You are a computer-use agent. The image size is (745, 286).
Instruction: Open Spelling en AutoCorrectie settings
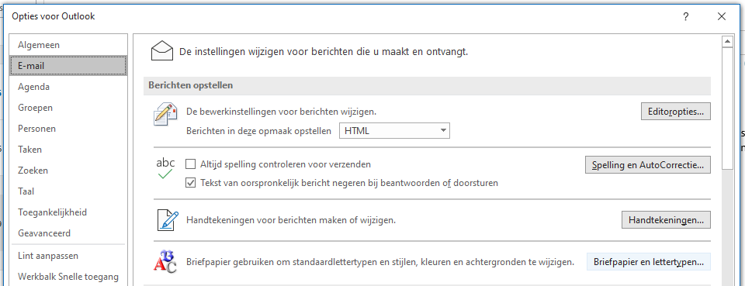[x=647, y=165]
